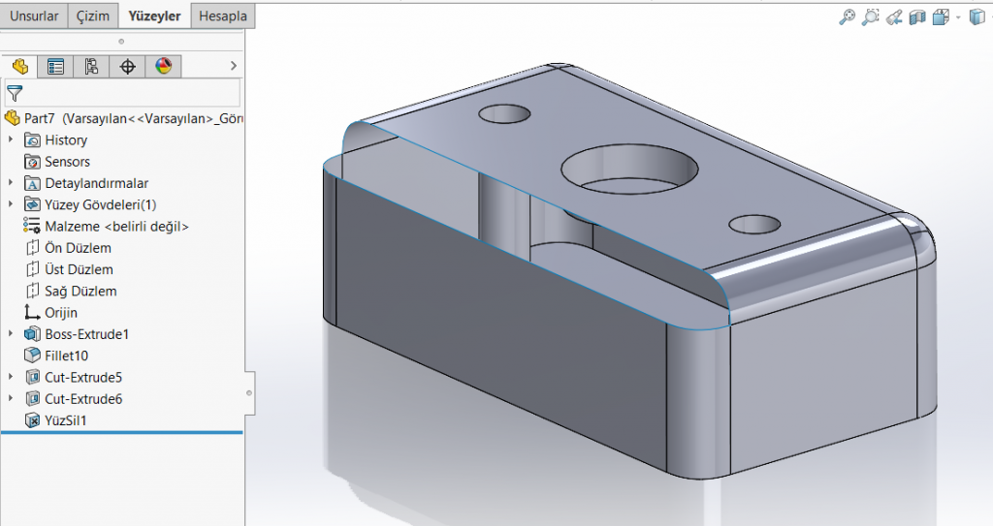
Task: Click the Previous View icon
Action: pos(894,17)
